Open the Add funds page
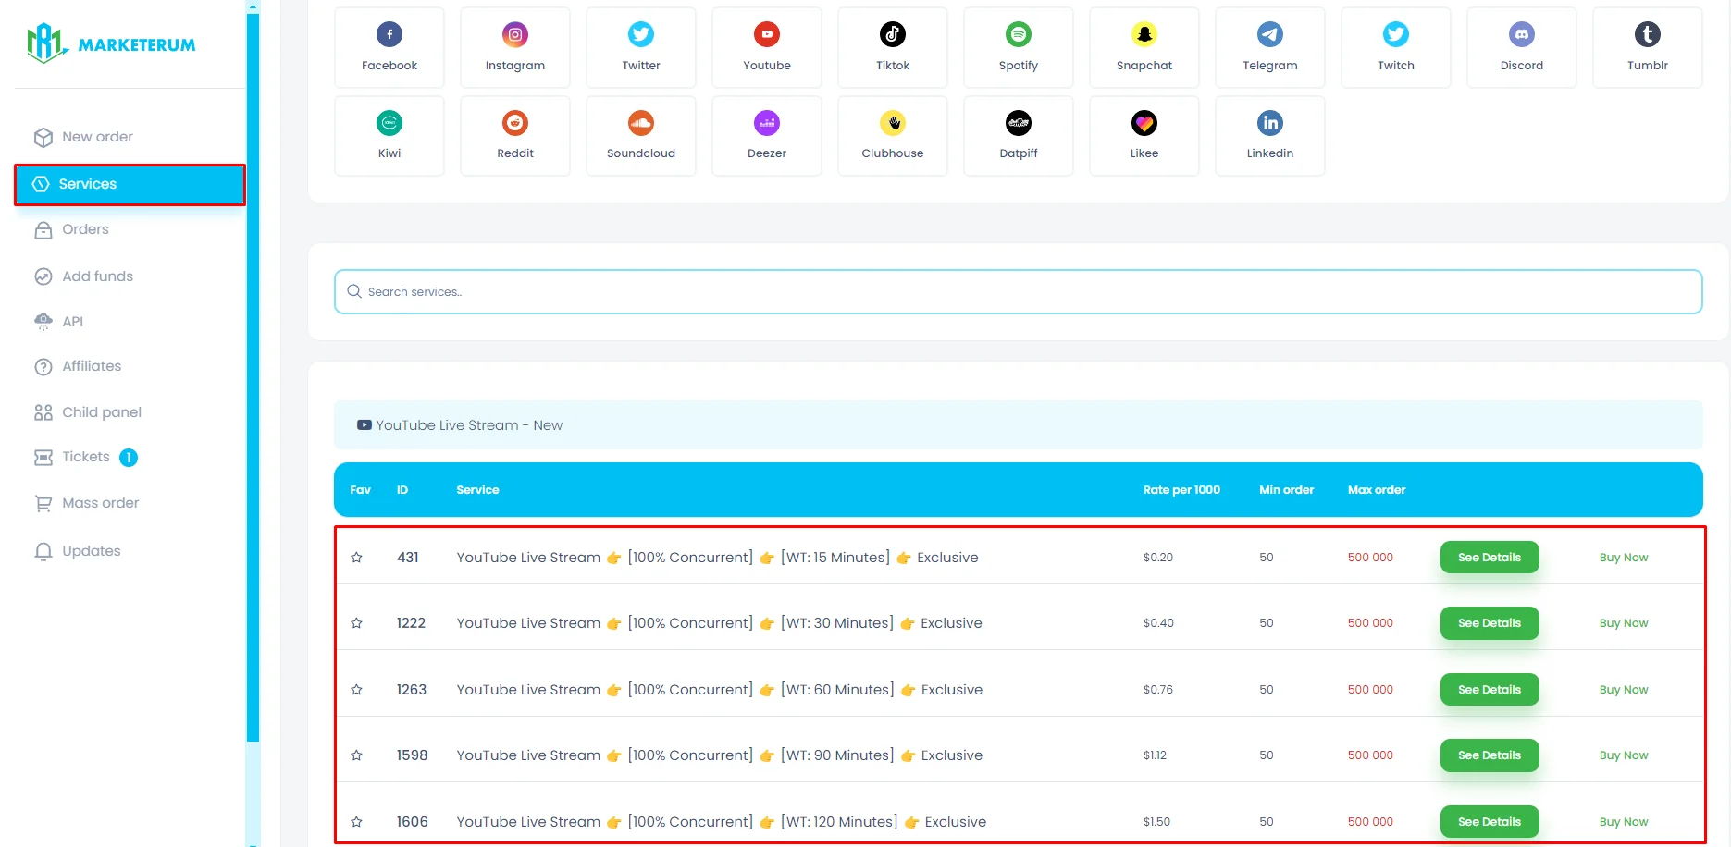 (x=97, y=276)
